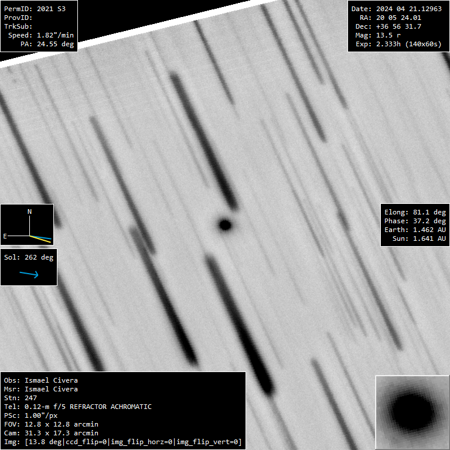Click the blue solar direction arrow
Image resolution: width=450 pixels, height=450 pixels.
(x=29, y=274)
